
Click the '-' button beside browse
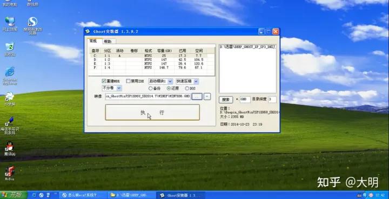pyautogui.click(x=207, y=97)
